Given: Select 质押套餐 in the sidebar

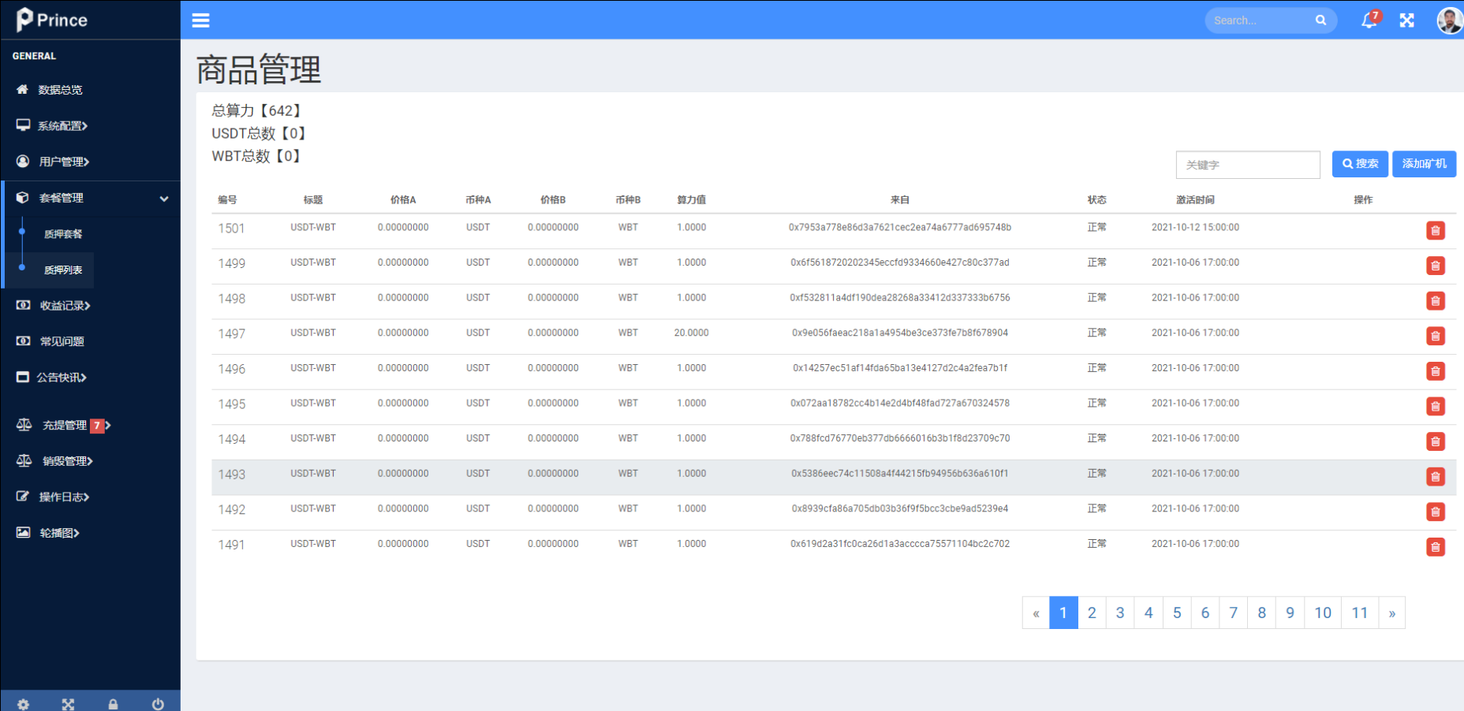Looking at the screenshot, I should [x=63, y=233].
